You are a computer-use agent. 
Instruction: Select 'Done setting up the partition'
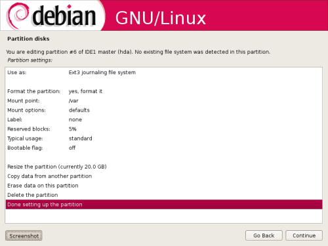point(164,205)
